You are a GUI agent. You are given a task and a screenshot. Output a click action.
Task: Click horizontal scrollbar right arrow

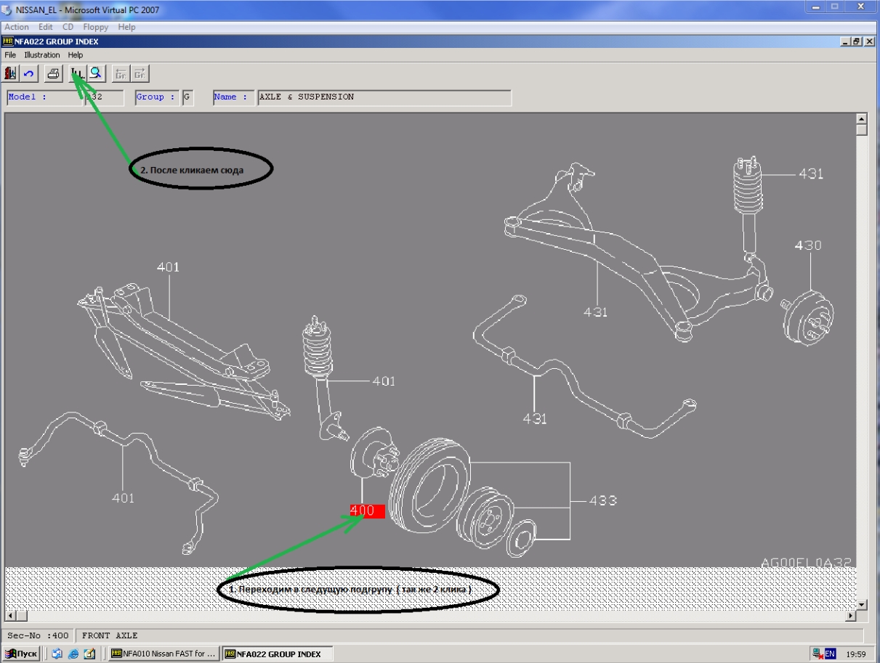851,616
